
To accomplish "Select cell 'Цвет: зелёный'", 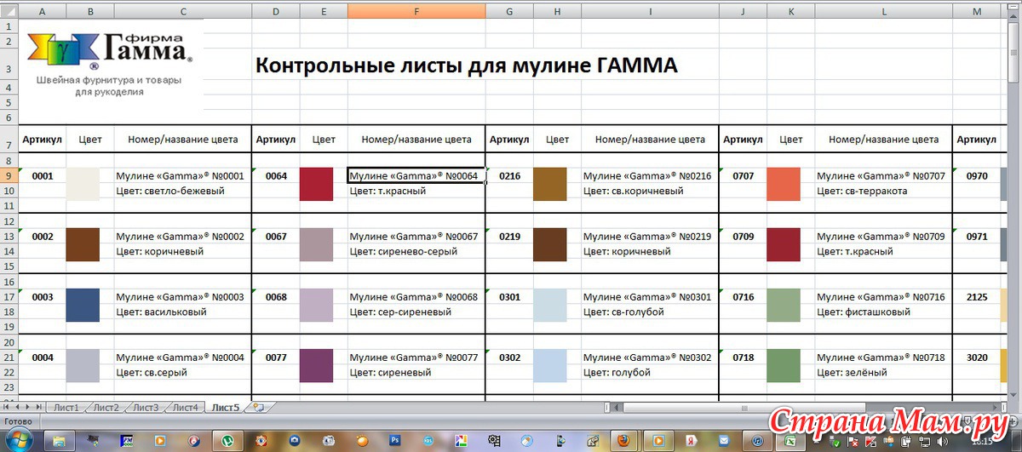I will [x=883, y=373].
